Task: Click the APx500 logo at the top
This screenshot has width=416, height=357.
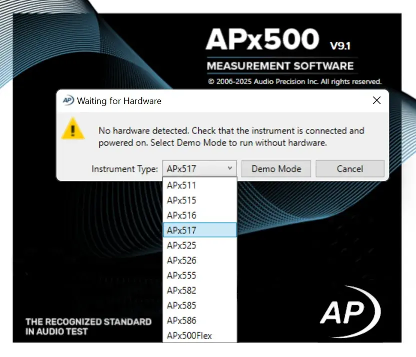Action: 263,38
